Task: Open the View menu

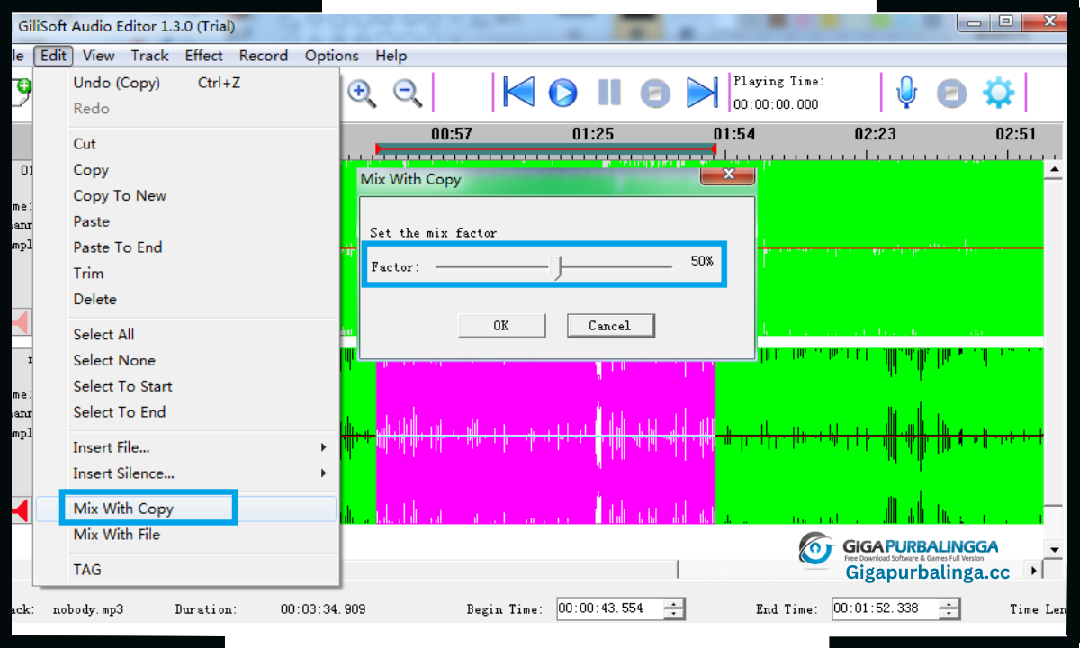Action: click(98, 56)
